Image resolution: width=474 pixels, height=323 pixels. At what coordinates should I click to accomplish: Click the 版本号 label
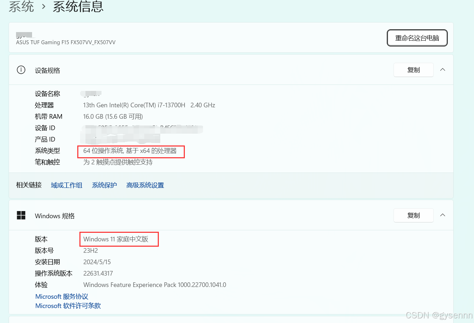tap(44, 251)
